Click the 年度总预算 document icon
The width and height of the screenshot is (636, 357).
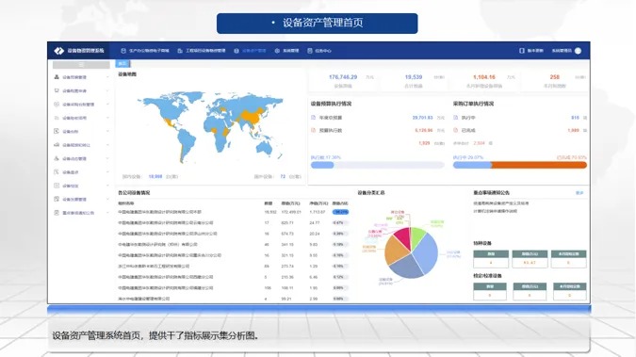pyautogui.click(x=313, y=117)
